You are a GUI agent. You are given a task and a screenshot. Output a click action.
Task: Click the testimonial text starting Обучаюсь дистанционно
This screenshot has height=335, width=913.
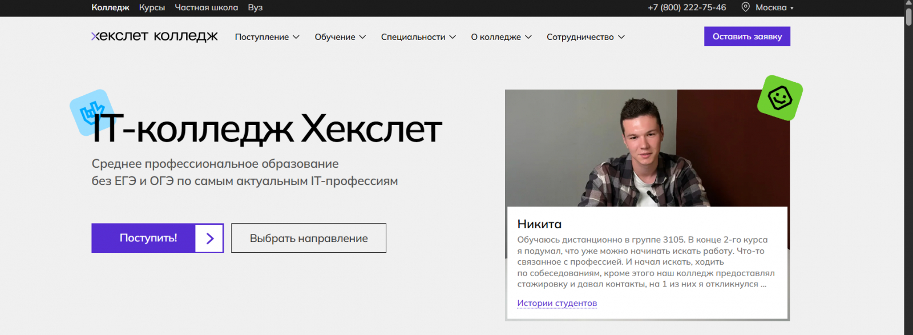tap(646, 262)
